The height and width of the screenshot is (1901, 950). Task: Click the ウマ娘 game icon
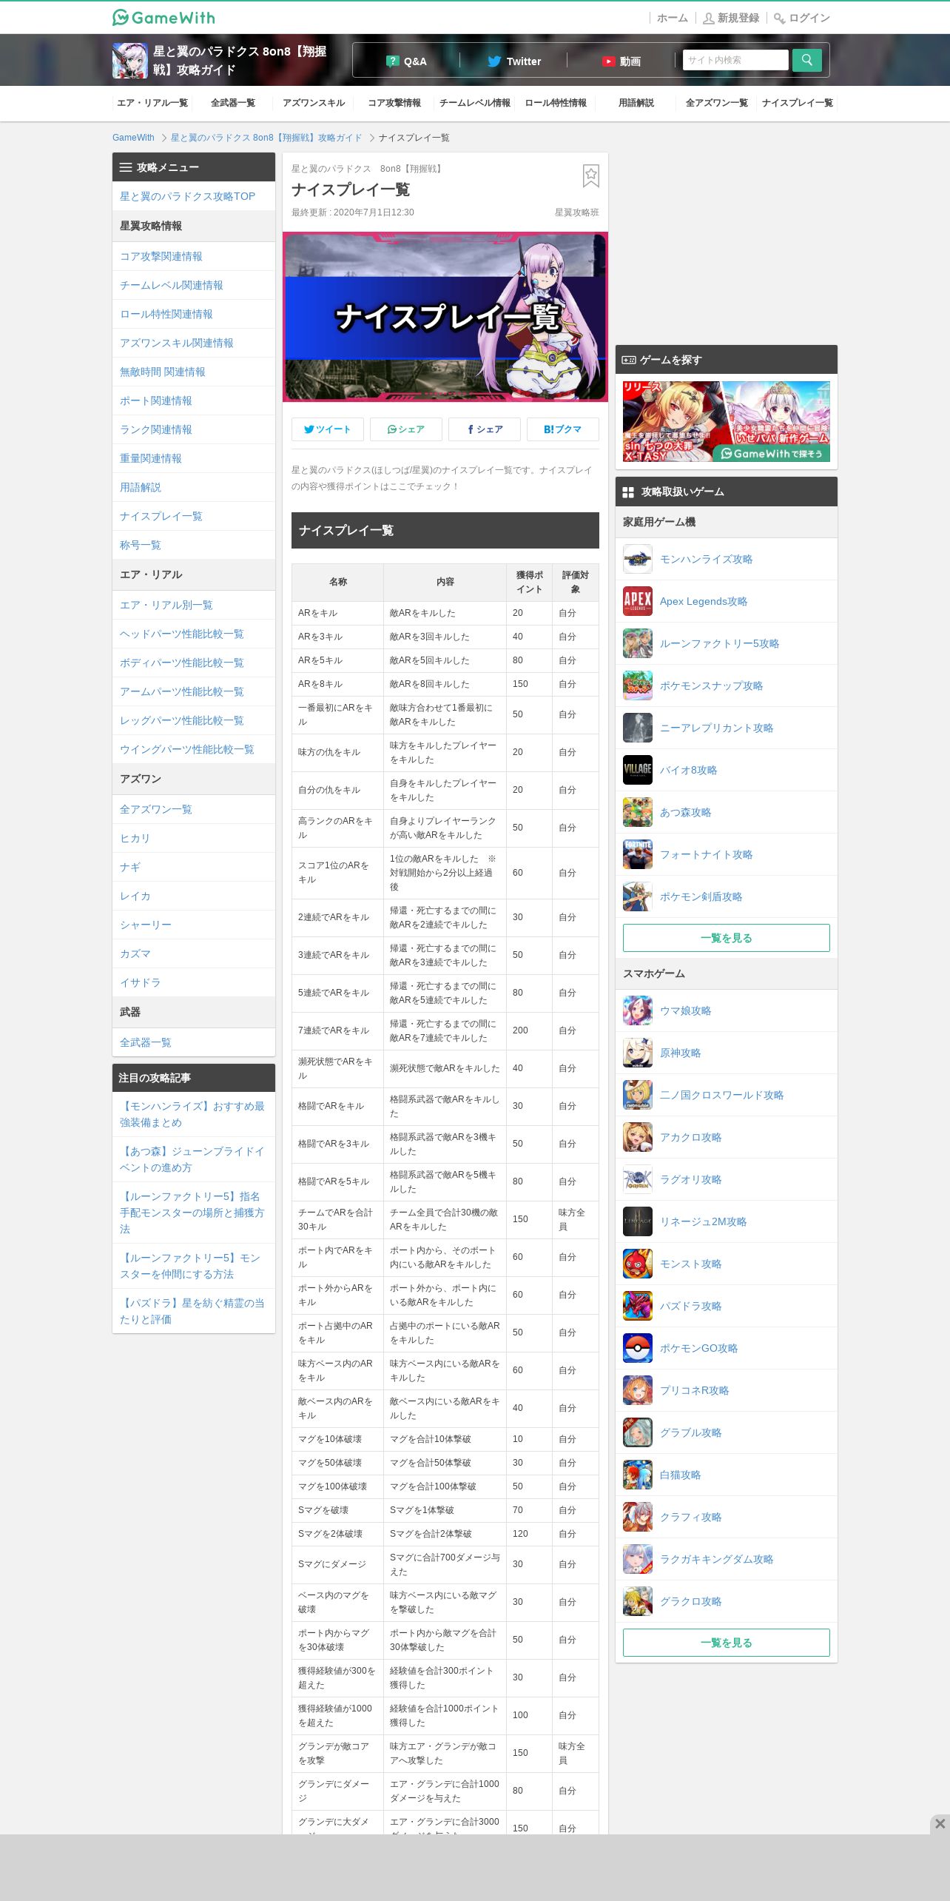coord(637,1011)
